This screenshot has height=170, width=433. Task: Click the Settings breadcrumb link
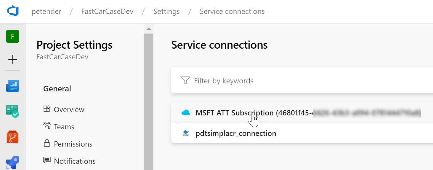click(x=166, y=12)
